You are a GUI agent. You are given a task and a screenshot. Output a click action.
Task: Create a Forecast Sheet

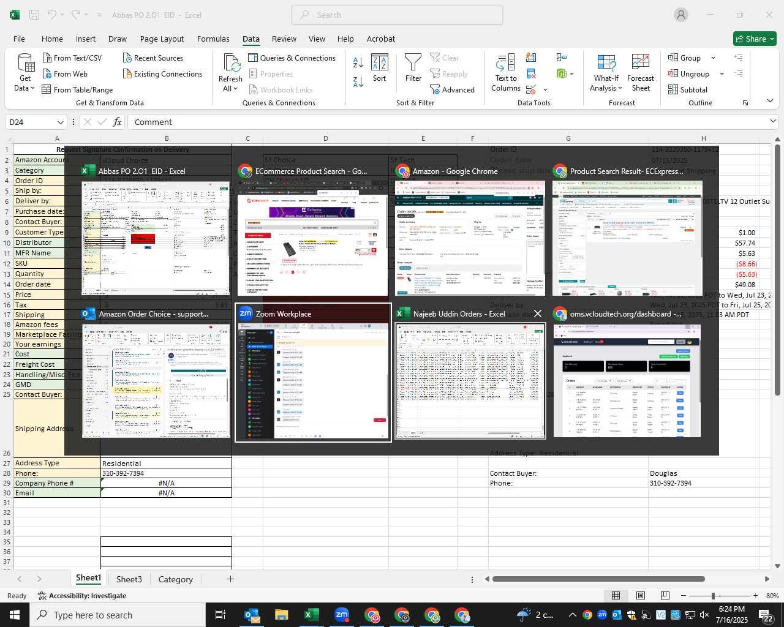(641, 72)
